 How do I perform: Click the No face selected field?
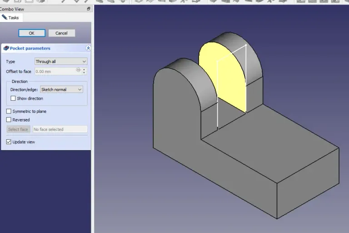pos(60,129)
